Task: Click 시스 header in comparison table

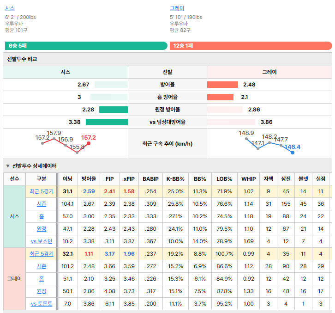Action: tap(66, 72)
